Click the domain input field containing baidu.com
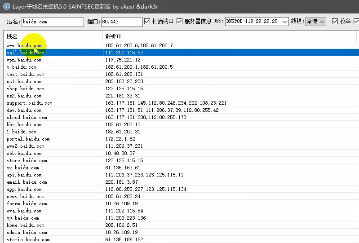The height and width of the screenshot is (243, 359). pos(53,22)
